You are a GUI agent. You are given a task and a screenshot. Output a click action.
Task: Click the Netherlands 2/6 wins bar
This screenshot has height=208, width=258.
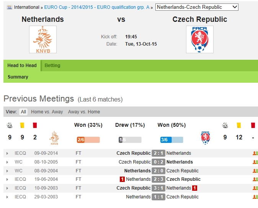click(88, 140)
